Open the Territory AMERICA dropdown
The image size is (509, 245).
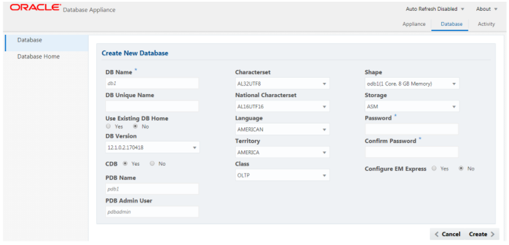282,152
